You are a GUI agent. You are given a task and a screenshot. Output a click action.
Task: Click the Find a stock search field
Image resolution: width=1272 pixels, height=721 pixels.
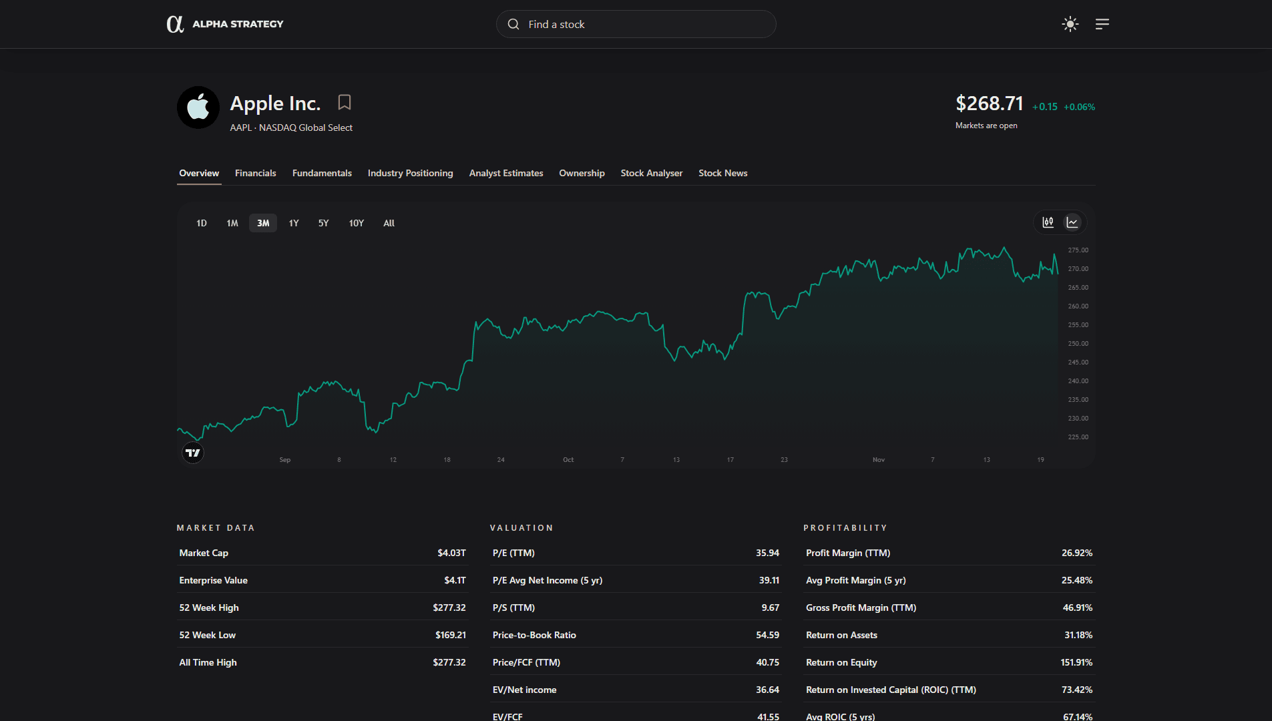pos(636,24)
